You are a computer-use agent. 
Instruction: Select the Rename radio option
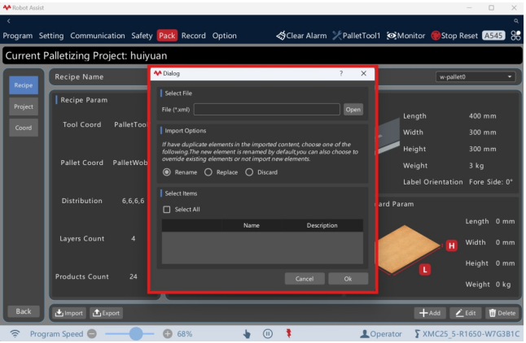coord(167,172)
